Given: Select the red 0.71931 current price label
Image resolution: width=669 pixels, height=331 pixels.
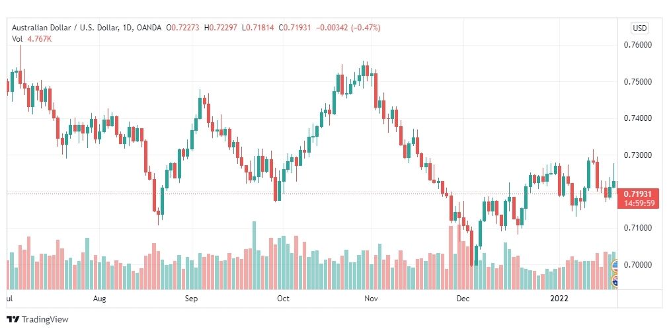Looking at the screenshot, I should 639,198.
